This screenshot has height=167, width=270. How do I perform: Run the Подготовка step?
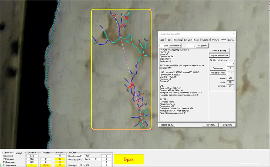click(x=218, y=68)
